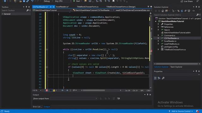Screen dimensions: 202x113
Task: Select LoadTitleBlocks.cs file
Action: tap(172, 44)
